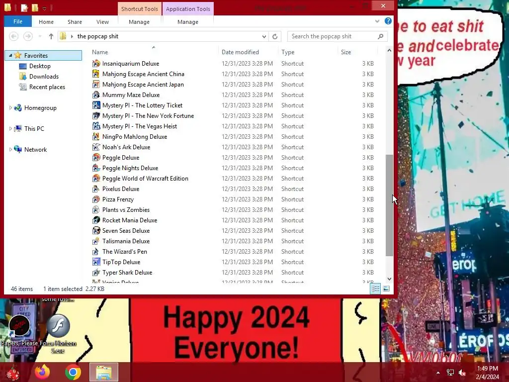Open Quick Access Toolbar customize dropdown
Viewport: 509px width, 382px height.
pos(44,8)
